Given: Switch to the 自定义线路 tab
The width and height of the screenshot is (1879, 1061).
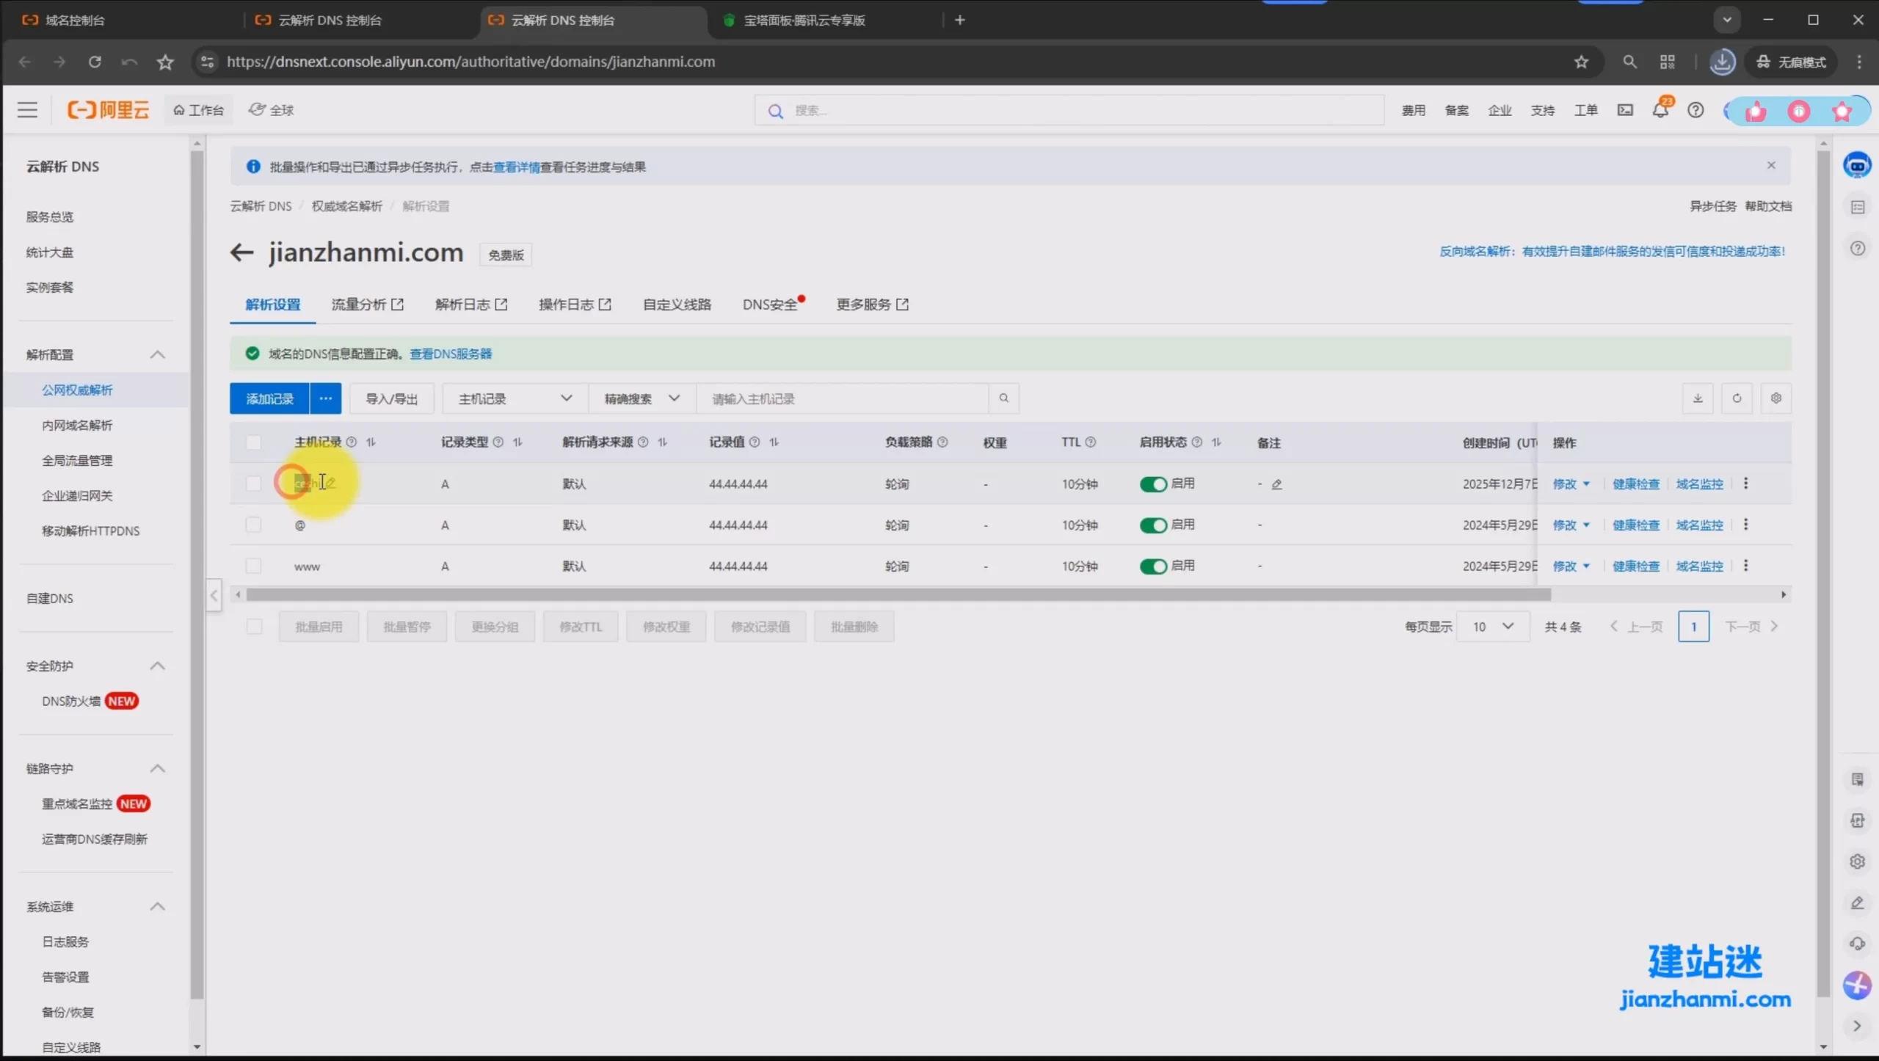Looking at the screenshot, I should [x=677, y=305].
